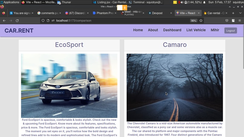Open the Firefox hamburger menu
This screenshot has width=244, height=137.
240,21
